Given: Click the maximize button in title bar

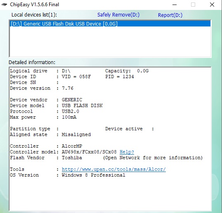Looking at the screenshot, I should coord(193,5).
